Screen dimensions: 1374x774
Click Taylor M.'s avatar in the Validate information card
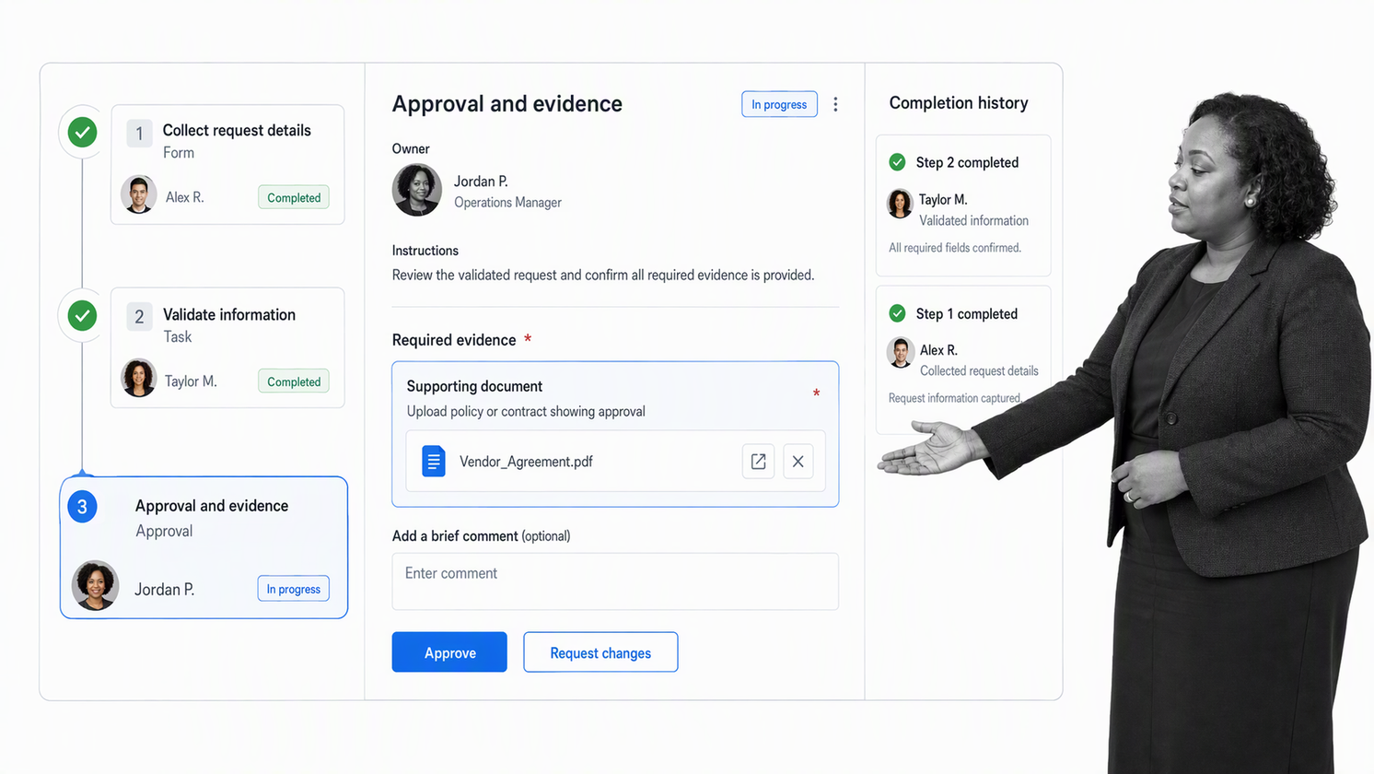[139, 379]
